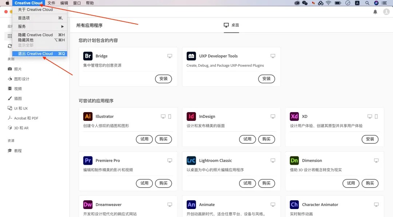The image size is (393, 217).
Task: Open the user profile avatar
Action: click(x=386, y=12)
